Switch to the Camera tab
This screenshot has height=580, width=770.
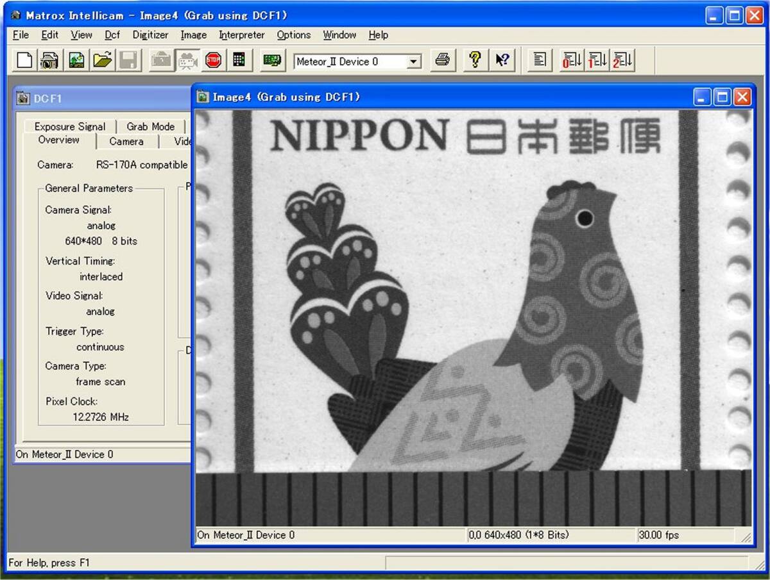[x=126, y=142]
